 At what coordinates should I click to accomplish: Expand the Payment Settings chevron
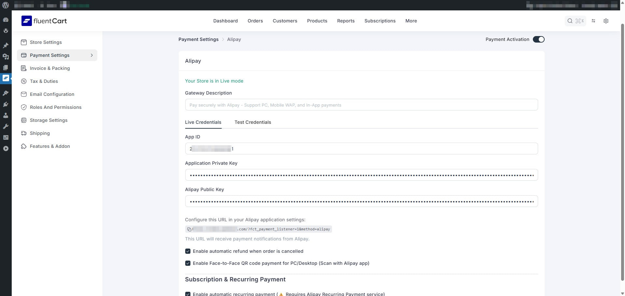pyautogui.click(x=92, y=55)
